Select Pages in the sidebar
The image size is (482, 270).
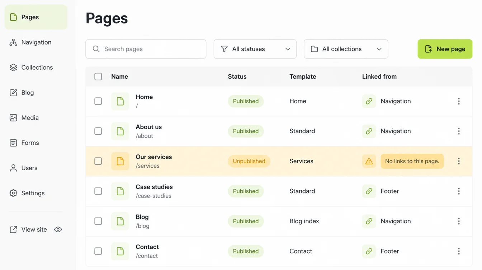[x=36, y=17]
